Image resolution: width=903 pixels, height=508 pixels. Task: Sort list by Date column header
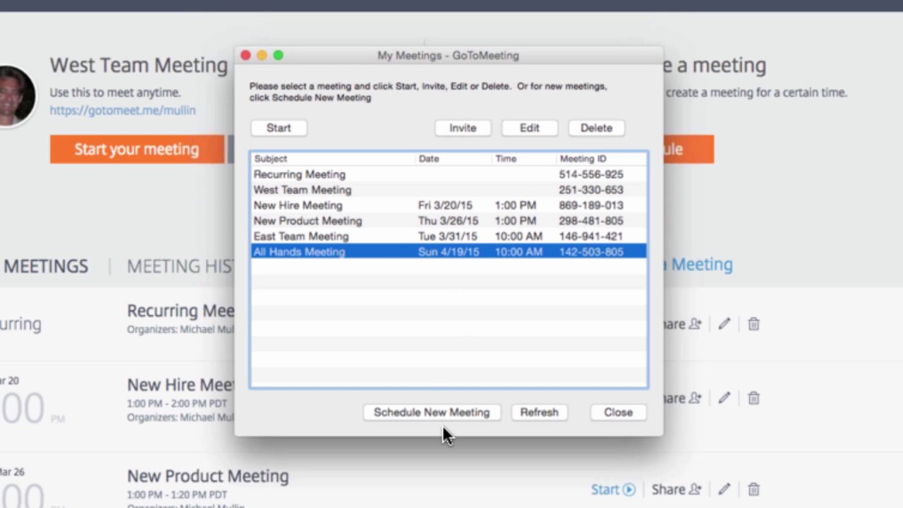tap(454, 159)
